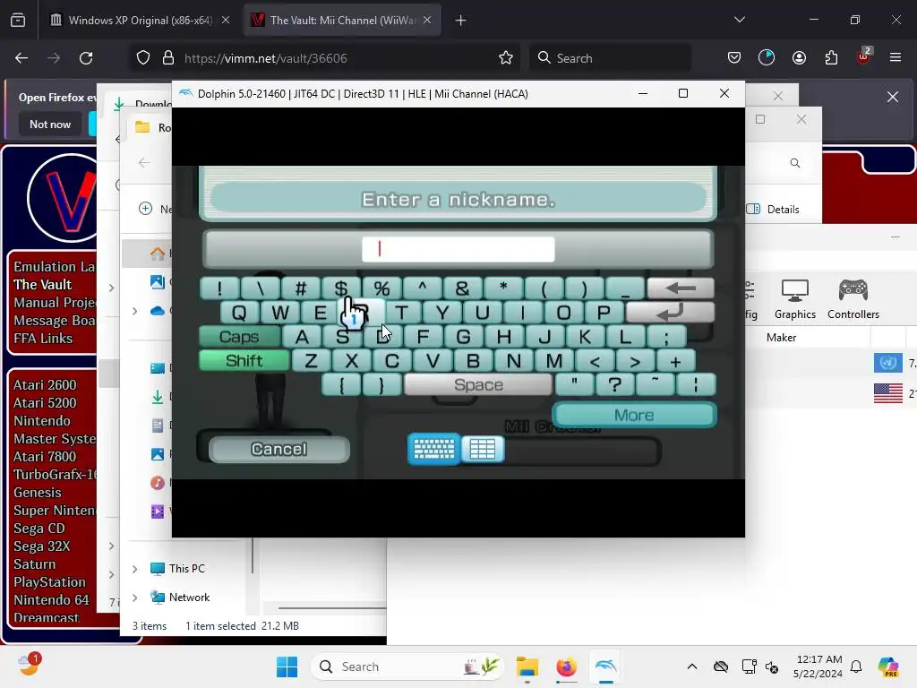The width and height of the screenshot is (917, 688).
Task: Tap the question mark key
Action: (614, 385)
